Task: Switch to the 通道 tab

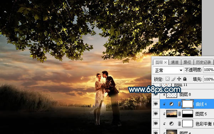Action: click(x=175, y=62)
